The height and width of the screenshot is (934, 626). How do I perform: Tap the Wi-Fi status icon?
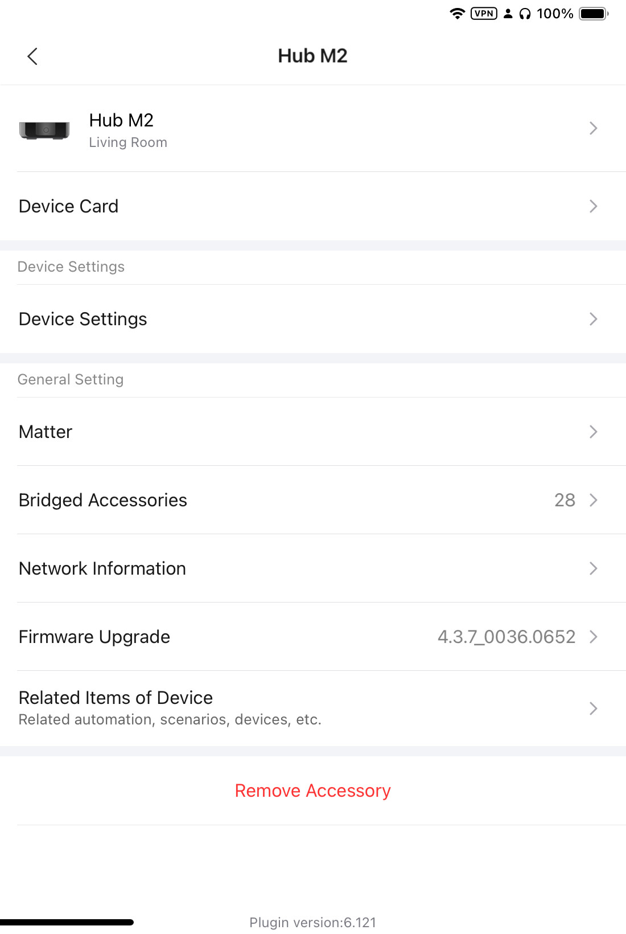pyautogui.click(x=457, y=14)
